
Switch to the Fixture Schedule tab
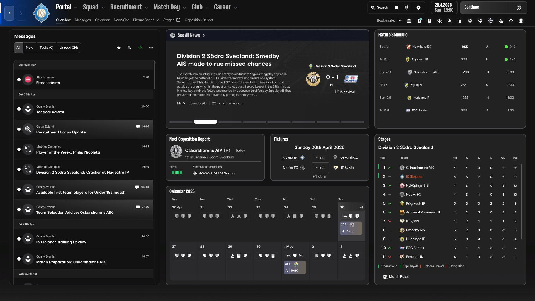click(146, 20)
